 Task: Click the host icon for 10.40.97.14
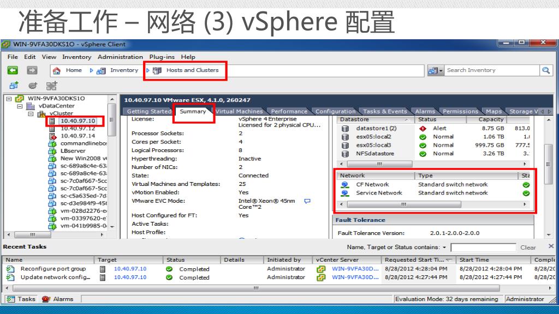tap(52, 136)
